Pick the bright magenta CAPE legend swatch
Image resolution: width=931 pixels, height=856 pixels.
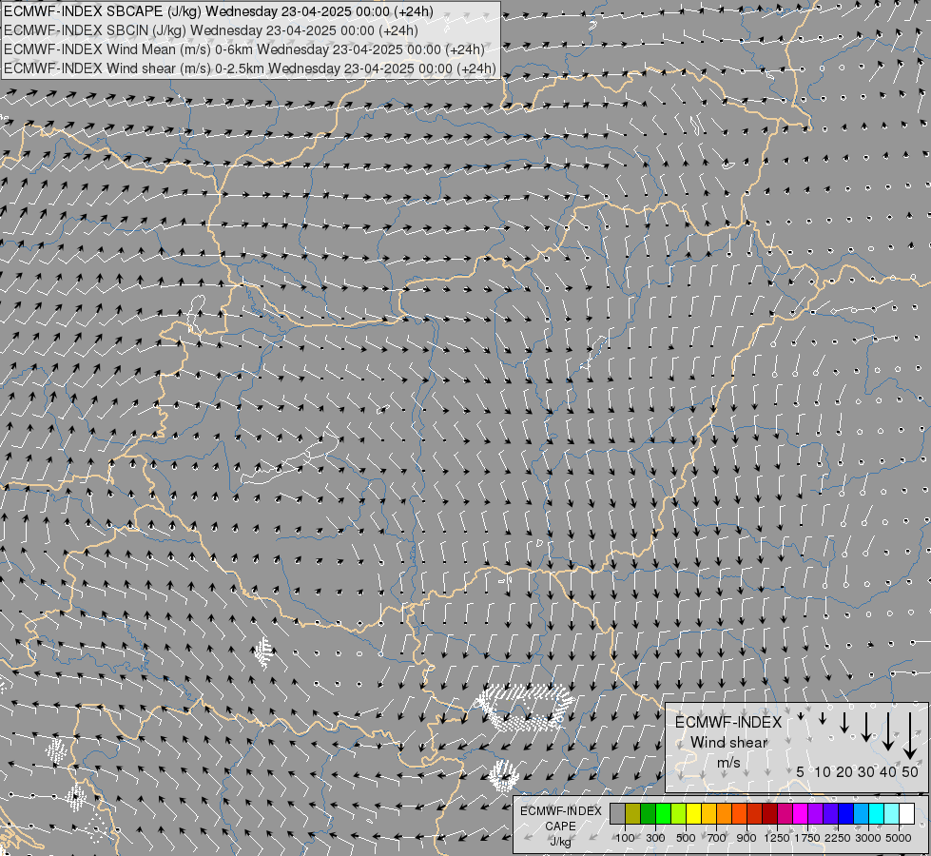tap(800, 813)
